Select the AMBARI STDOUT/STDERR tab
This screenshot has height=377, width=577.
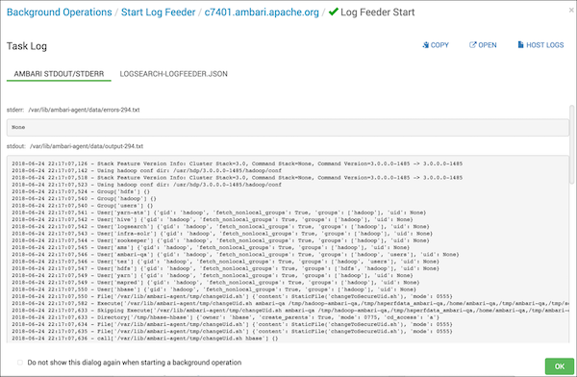pos(59,74)
